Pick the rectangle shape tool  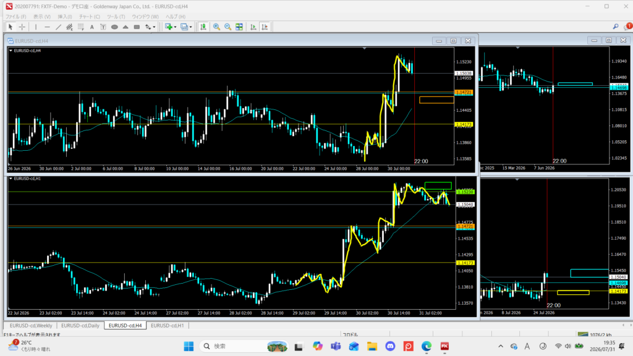pyautogui.click(x=137, y=27)
